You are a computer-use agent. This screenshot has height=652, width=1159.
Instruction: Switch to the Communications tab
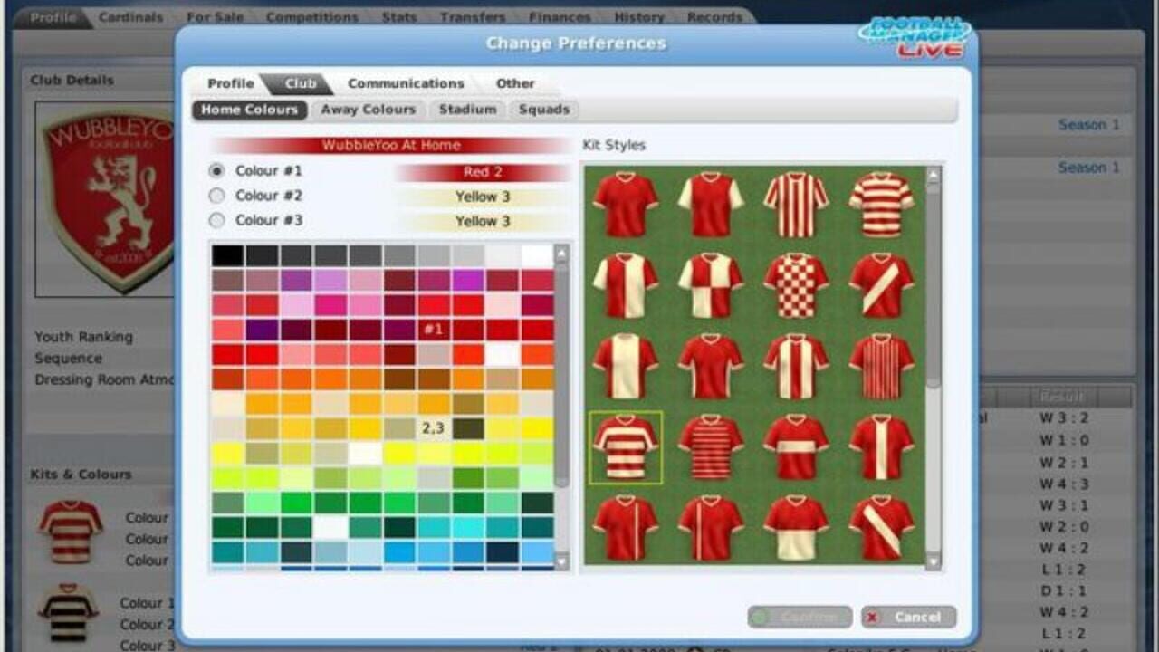406,83
